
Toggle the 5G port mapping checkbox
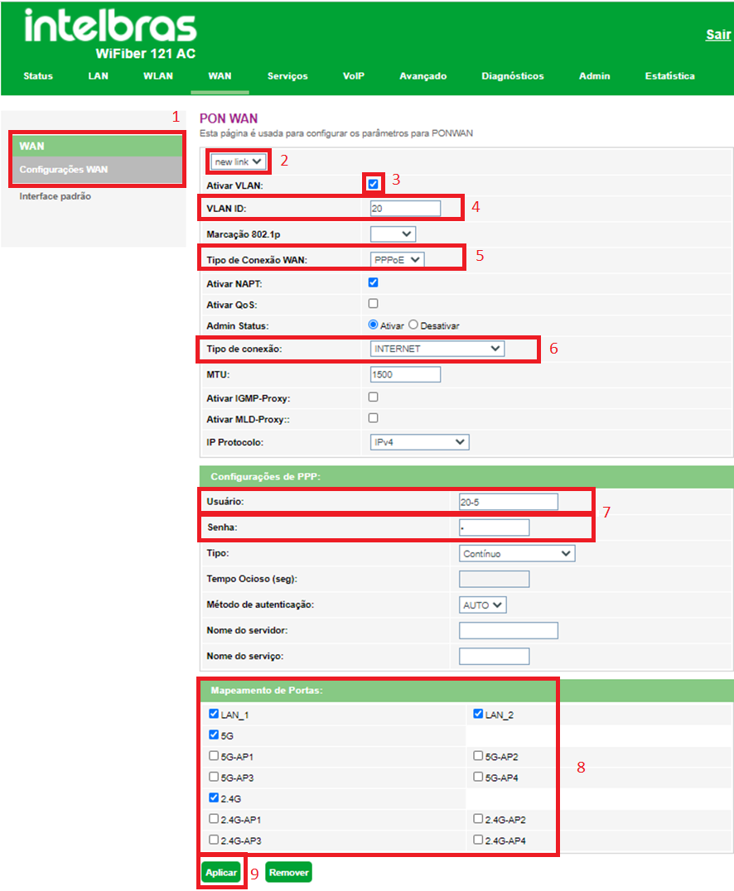(x=214, y=734)
